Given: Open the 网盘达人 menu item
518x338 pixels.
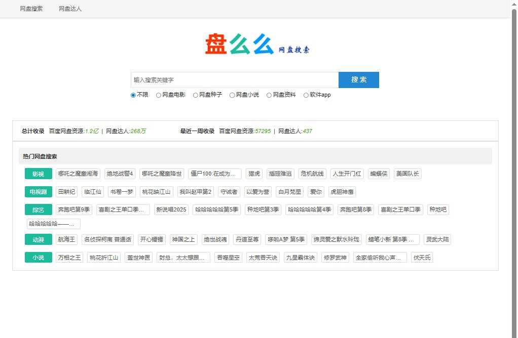Looking at the screenshot, I should pyautogui.click(x=69, y=9).
